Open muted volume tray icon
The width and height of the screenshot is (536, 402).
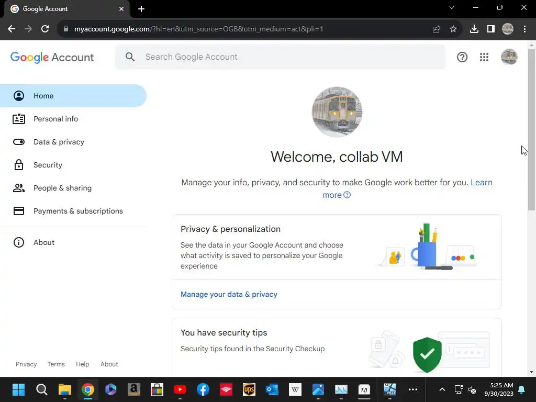point(472,389)
